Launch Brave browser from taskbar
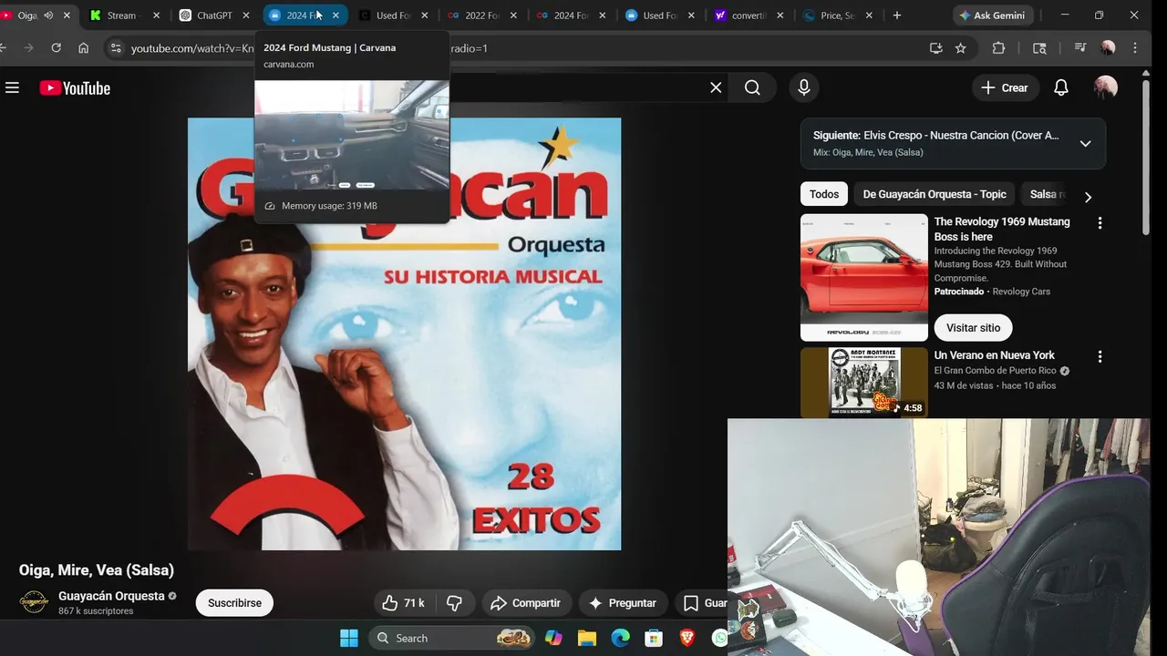Viewport: 1167px width, 656px height. click(x=687, y=638)
